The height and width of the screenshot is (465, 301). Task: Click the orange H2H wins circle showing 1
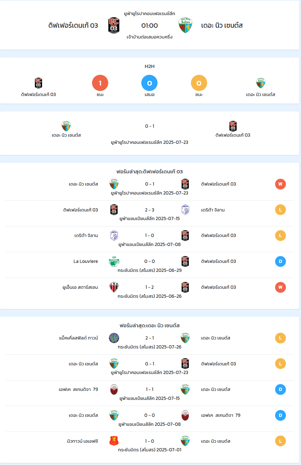(100, 83)
